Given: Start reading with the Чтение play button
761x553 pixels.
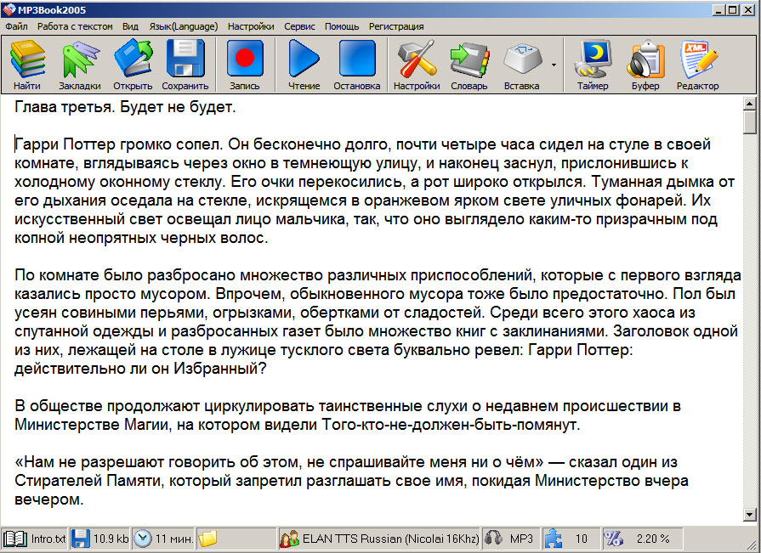Looking at the screenshot, I should (304, 65).
